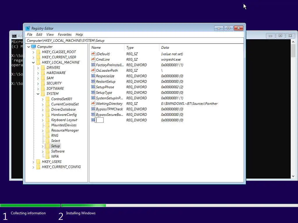Click the Command Prompt scrollbar down arrow
Viewport: 298px width, 223px height.
coord(293,176)
